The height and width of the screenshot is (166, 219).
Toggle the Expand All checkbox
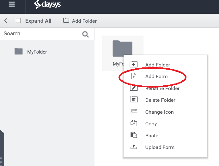pos(18,20)
